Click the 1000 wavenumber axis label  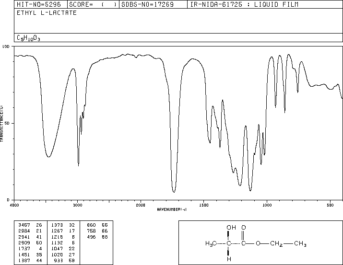(267, 205)
